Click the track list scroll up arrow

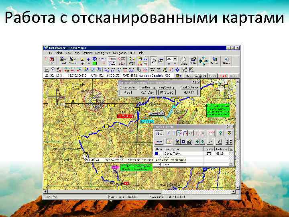(x=231, y=149)
